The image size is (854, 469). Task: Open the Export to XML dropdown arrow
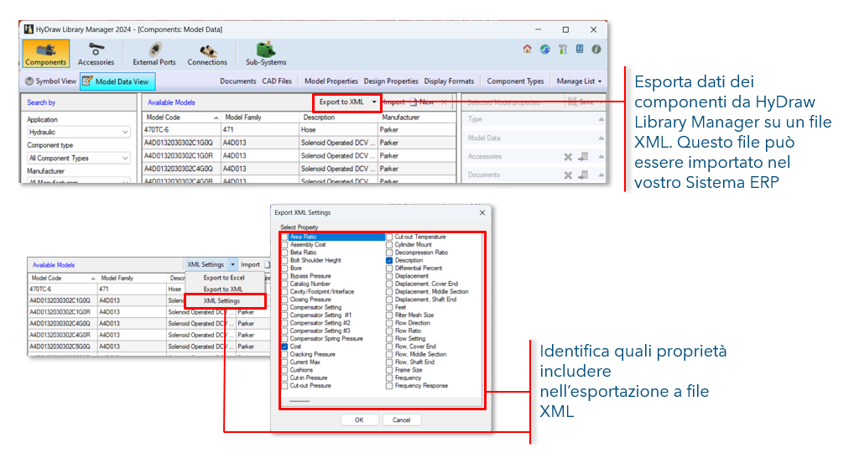point(373,102)
